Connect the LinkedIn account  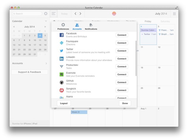[122, 59]
